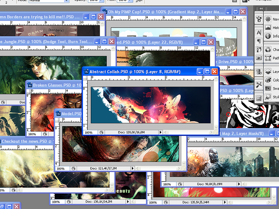
Task: Open the Histogram panel icon
Action: 268,28
